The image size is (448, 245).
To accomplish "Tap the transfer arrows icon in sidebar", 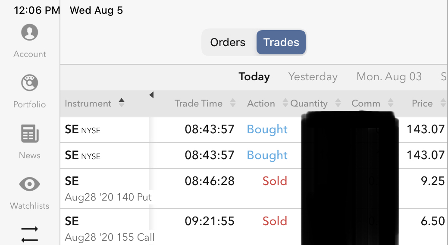I will tap(29, 234).
